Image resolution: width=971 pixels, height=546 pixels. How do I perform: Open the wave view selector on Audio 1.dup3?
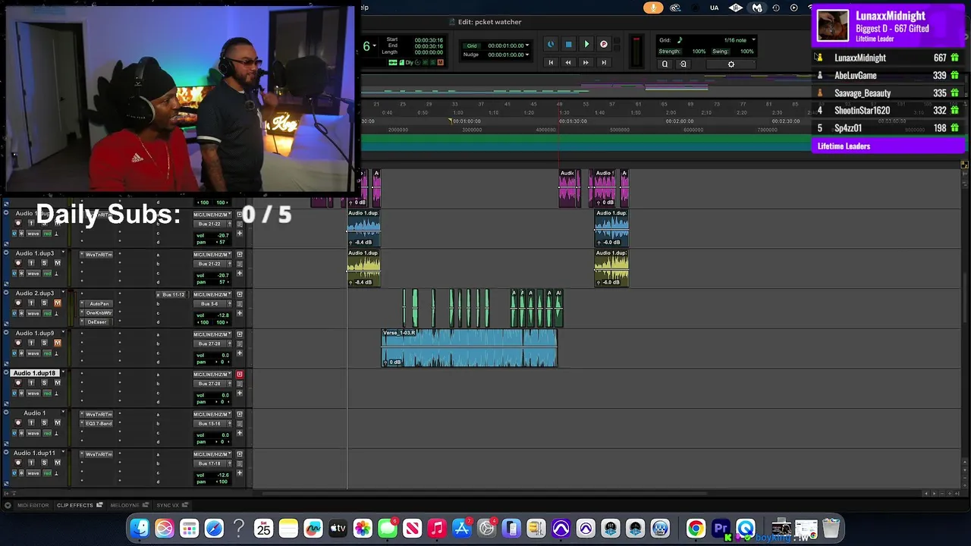point(33,273)
